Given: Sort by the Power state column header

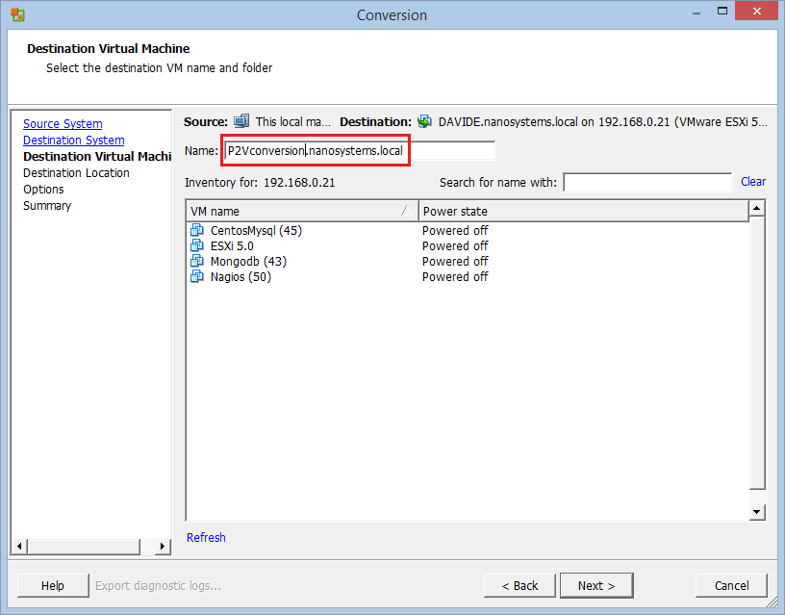Looking at the screenshot, I should 584,212.
